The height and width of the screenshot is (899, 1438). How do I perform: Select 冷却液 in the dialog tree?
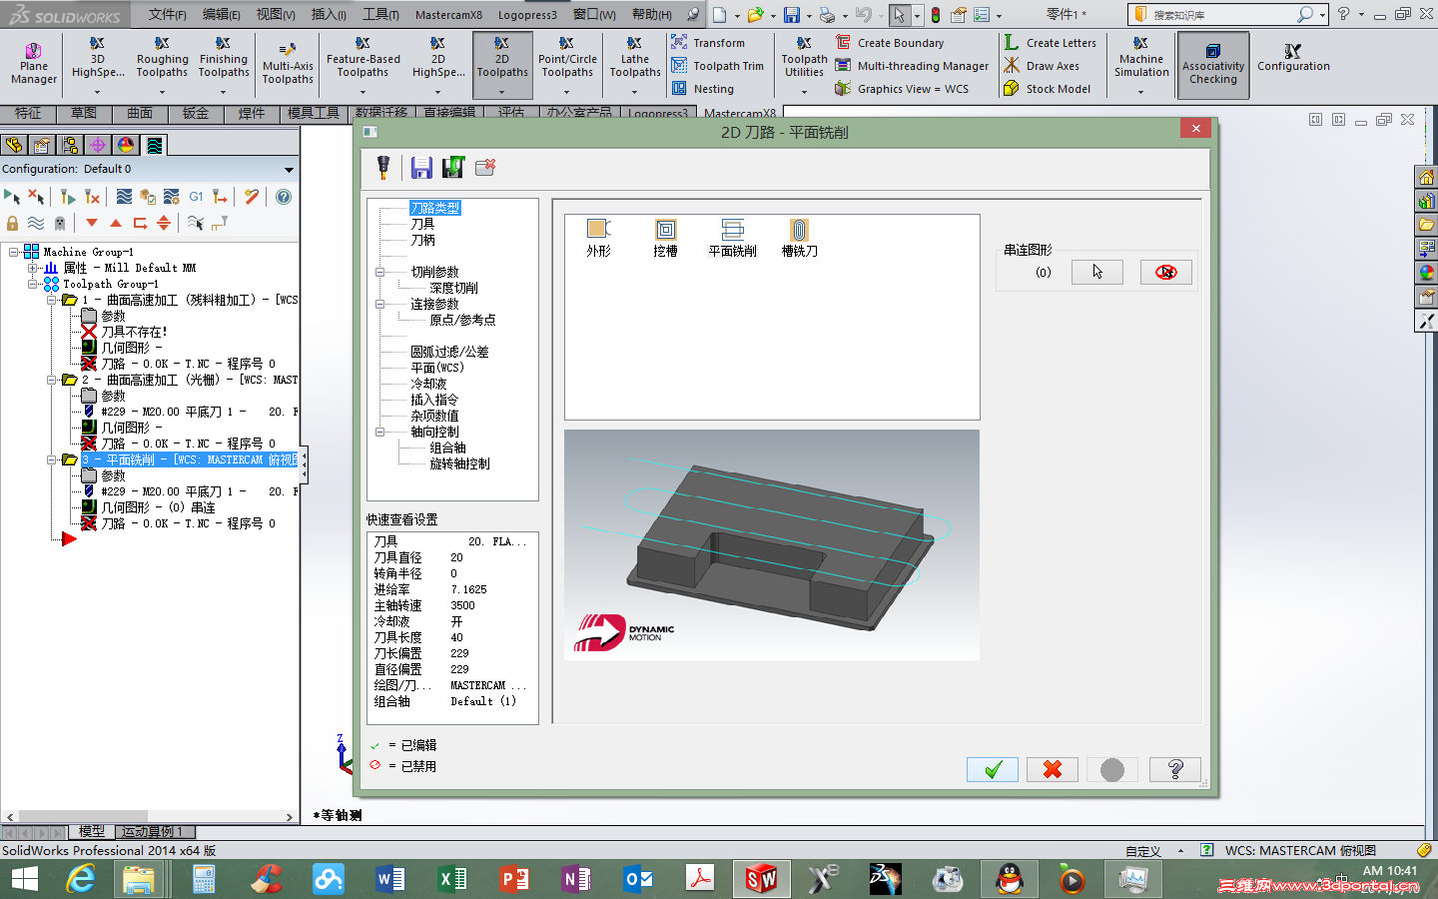point(428,384)
